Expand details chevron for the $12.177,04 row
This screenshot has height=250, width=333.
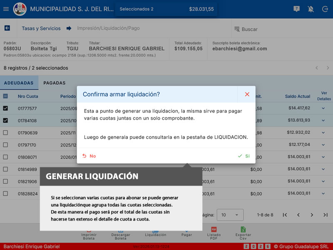(323, 145)
